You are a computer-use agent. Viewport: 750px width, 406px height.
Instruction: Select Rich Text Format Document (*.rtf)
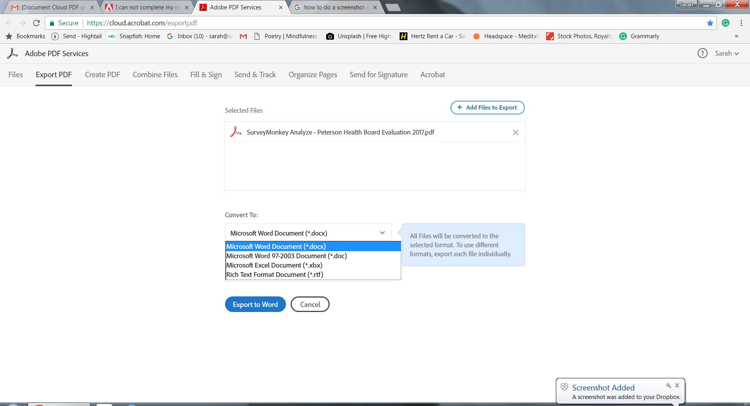pos(313,275)
